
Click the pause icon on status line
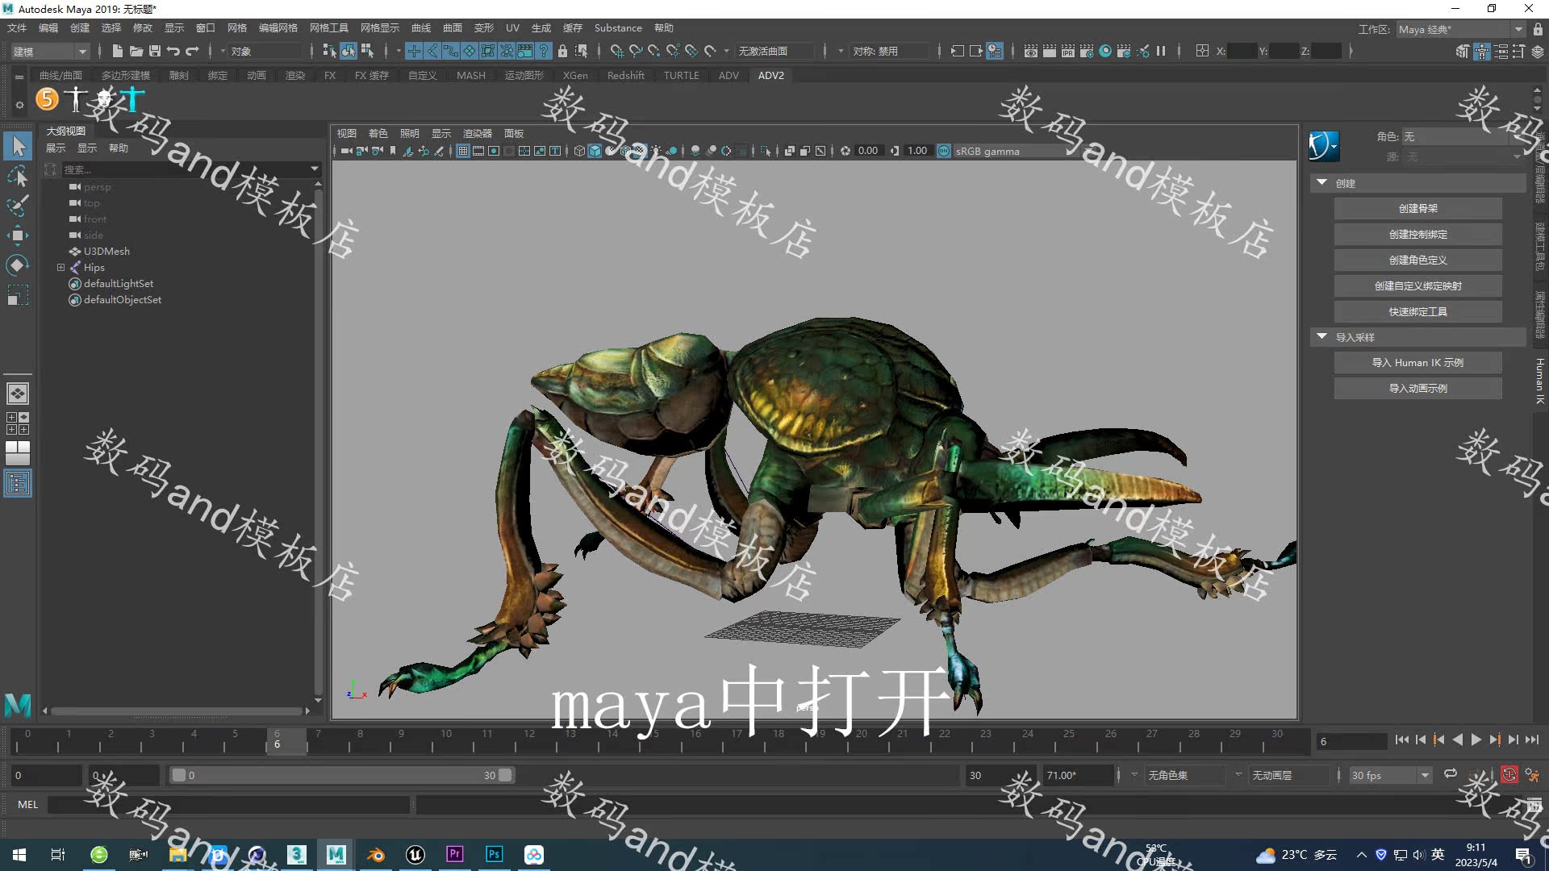coord(1161,51)
